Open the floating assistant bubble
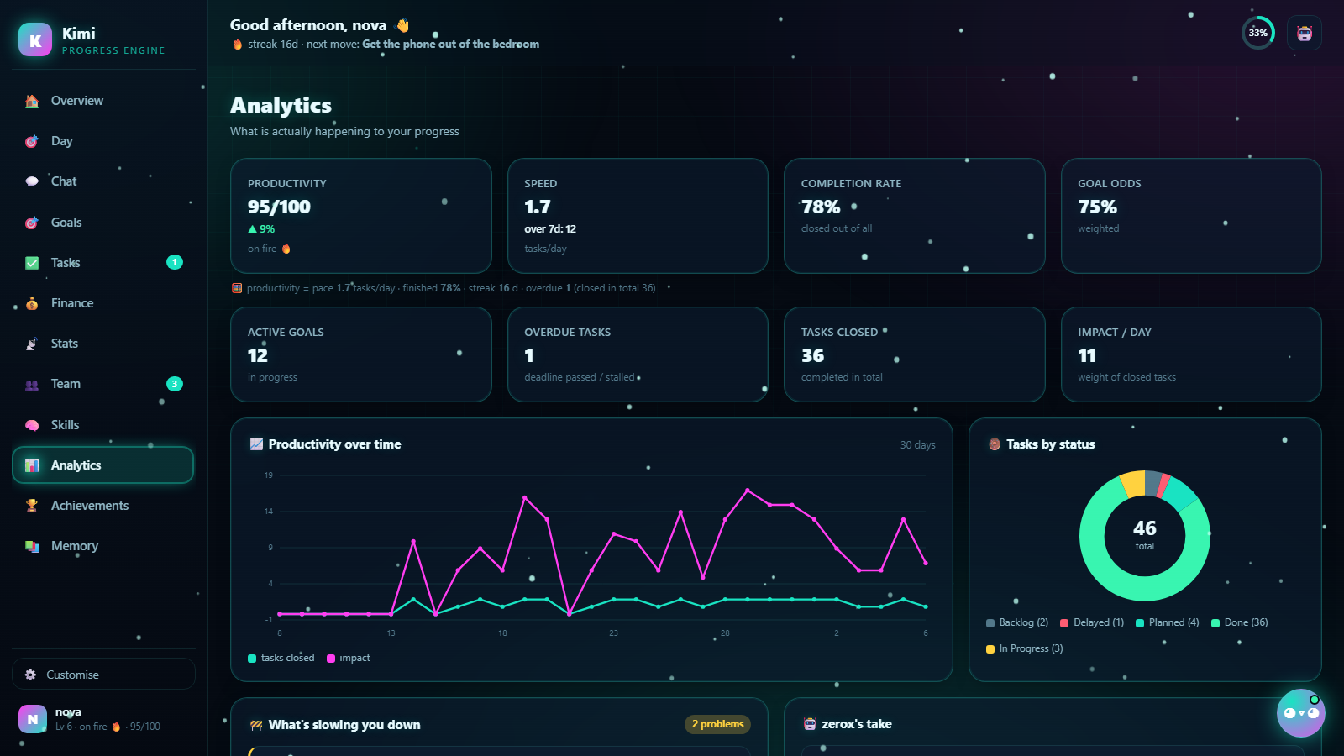Screen dimensions: 1344x756 [x=1300, y=713]
